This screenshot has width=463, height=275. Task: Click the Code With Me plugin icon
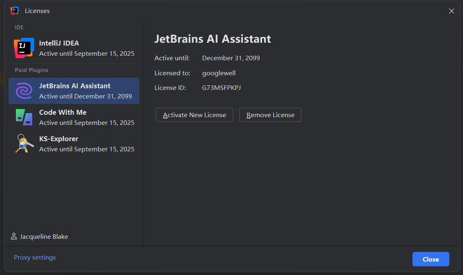point(24,117)
